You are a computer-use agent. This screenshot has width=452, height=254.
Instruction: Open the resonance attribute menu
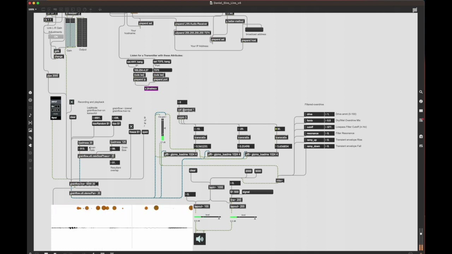pyautogui.click(x=314, y=133)
